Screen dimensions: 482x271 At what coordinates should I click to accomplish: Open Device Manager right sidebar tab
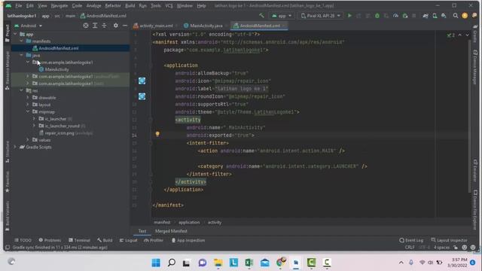tap(475, 67)
